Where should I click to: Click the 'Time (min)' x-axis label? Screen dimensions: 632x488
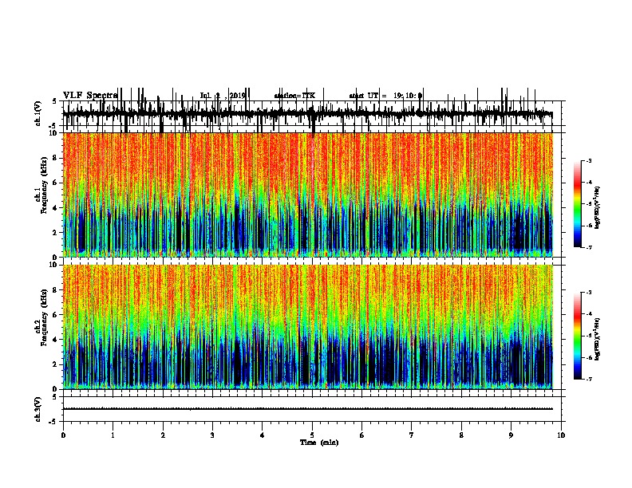point(319,443)
